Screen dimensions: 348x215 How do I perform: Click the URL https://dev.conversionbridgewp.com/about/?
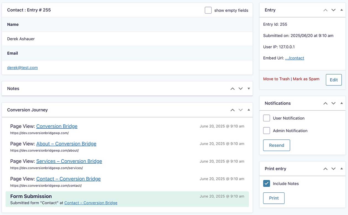click(44, 150)
